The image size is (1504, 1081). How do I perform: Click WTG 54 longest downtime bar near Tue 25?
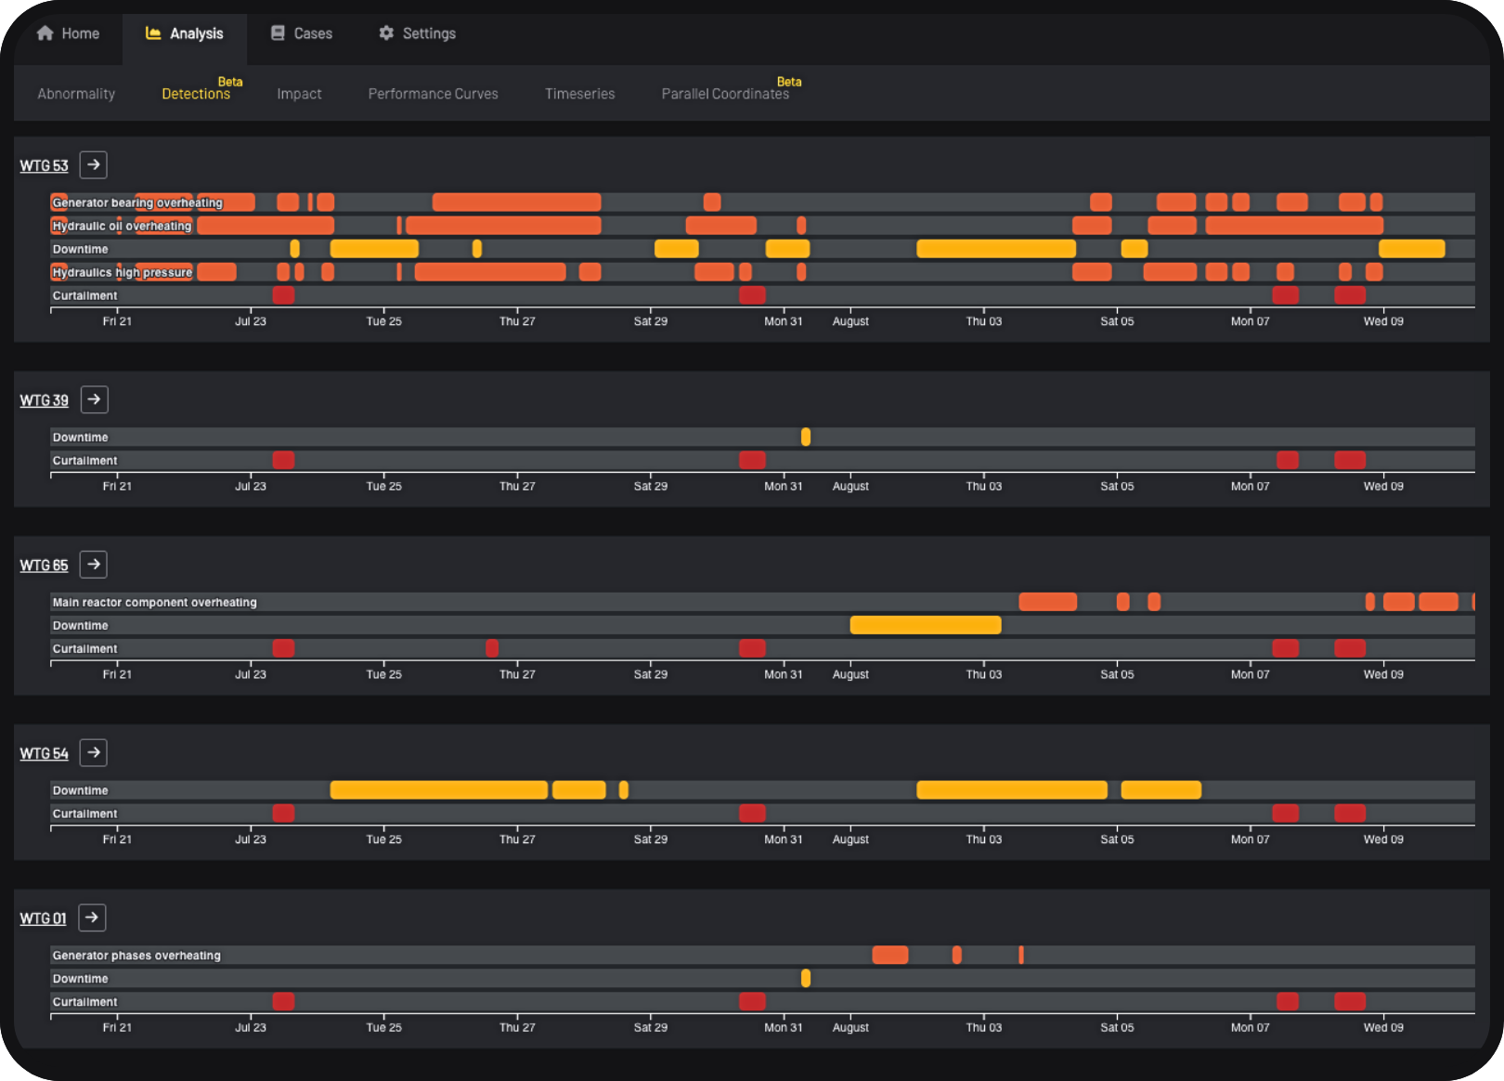pyautogui.click(x=439, y=789)
